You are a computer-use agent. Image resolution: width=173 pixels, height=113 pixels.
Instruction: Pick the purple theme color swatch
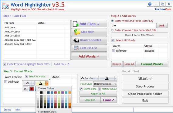[x=63, y=92]
